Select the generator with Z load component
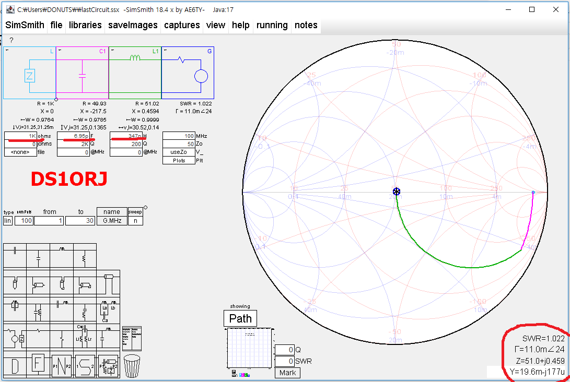The height and width of the screenshot is (382, 570). [x=15, y=336]
